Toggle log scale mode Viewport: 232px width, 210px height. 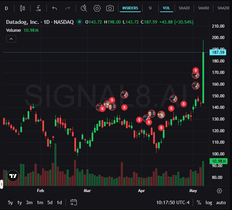(209, 202)
